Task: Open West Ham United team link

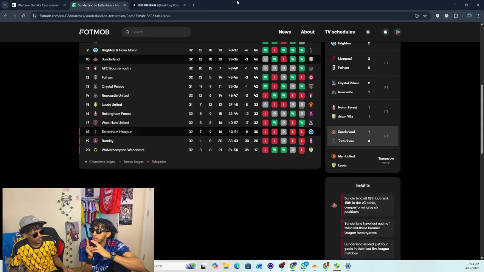Action: tap(115, 123)
